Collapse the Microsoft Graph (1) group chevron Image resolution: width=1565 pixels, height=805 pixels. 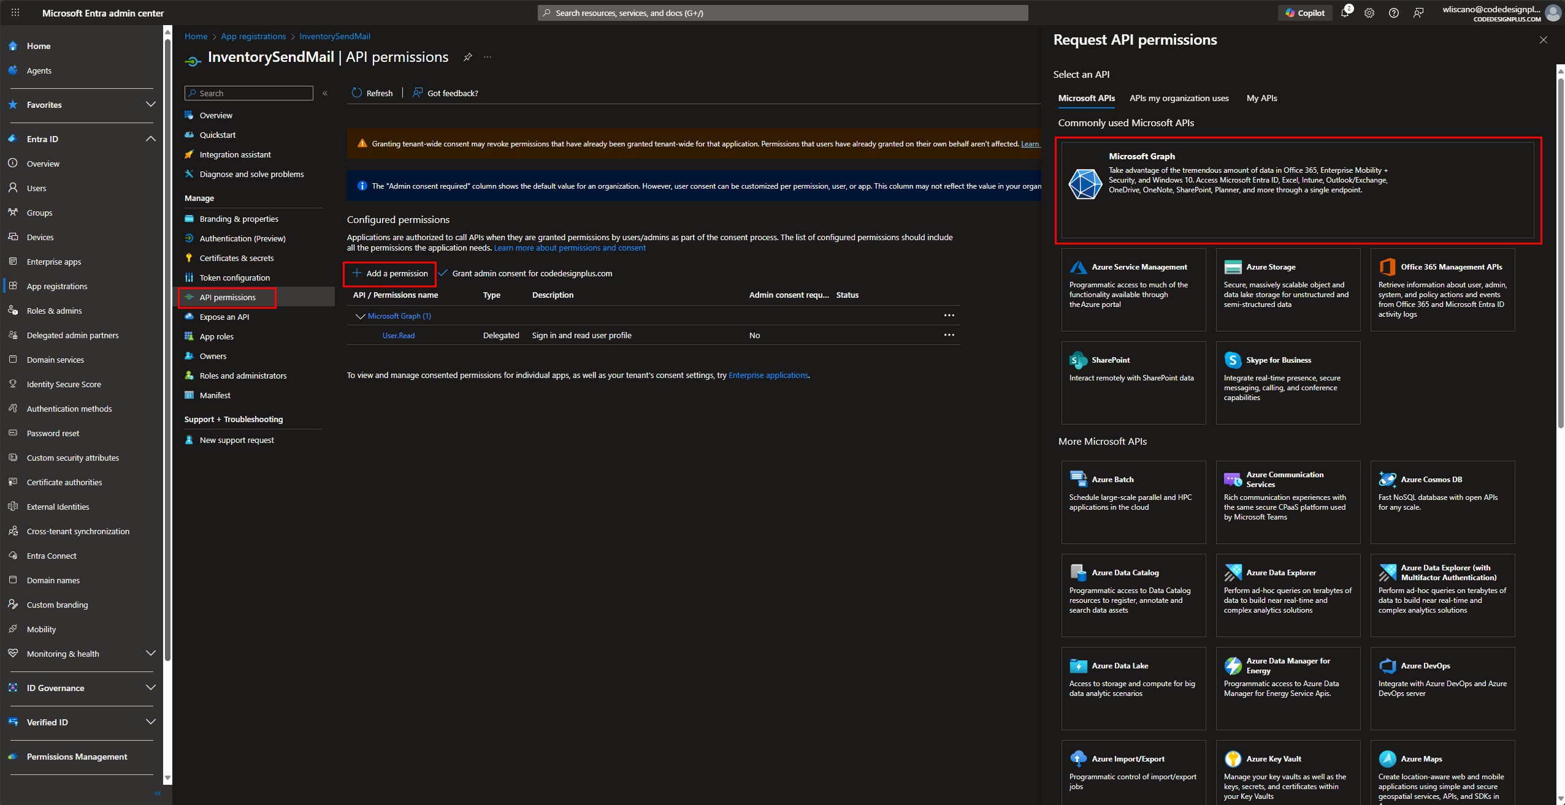click(360, 316)
